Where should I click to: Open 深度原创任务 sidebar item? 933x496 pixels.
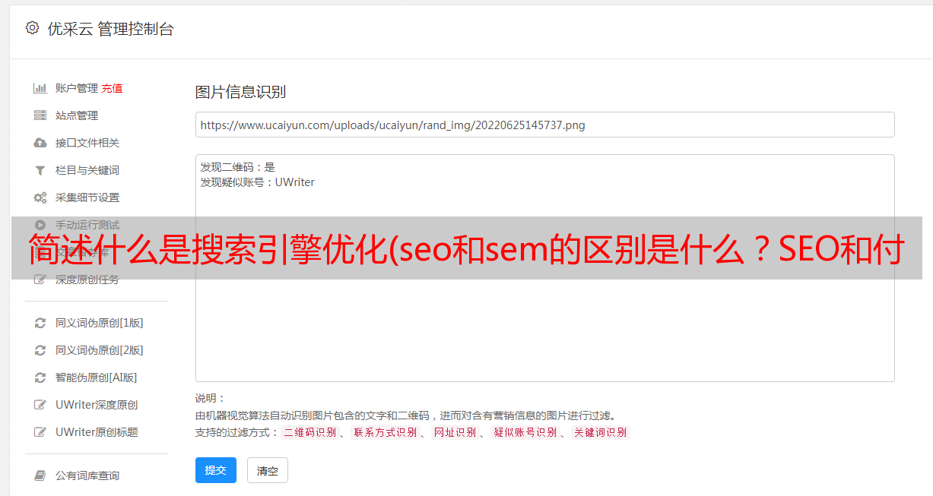point(87,280)
